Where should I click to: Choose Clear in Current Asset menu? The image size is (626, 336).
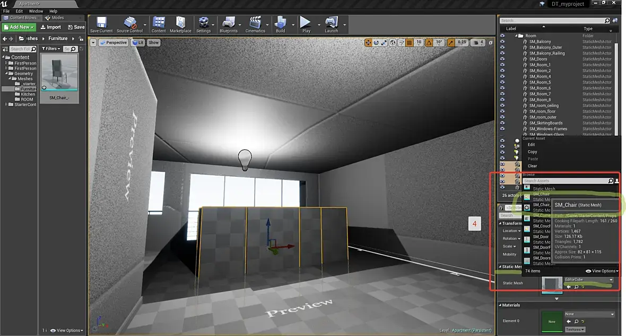coord(532,166)
